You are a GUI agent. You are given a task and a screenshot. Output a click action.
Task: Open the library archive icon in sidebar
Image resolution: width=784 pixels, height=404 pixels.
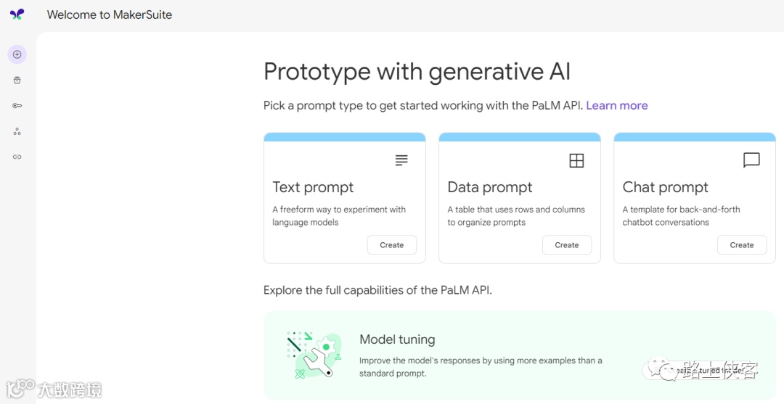[17, 80]
